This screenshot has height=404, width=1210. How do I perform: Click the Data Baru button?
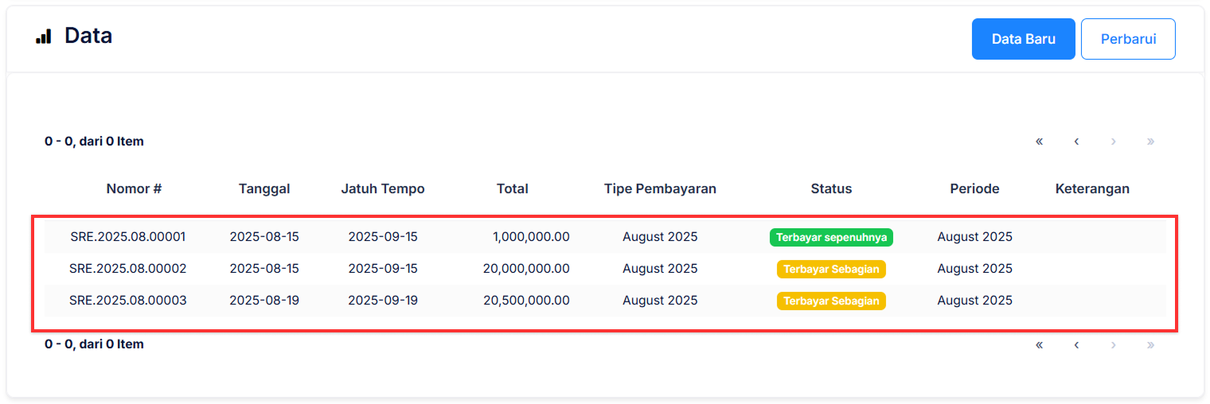(1023, 39)
